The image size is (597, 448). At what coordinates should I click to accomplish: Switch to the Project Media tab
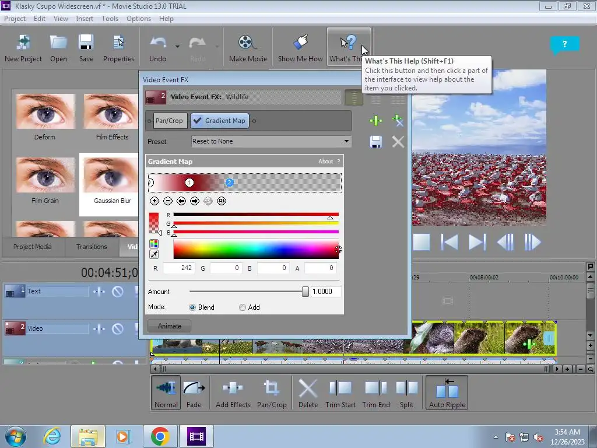coord(33,247)
